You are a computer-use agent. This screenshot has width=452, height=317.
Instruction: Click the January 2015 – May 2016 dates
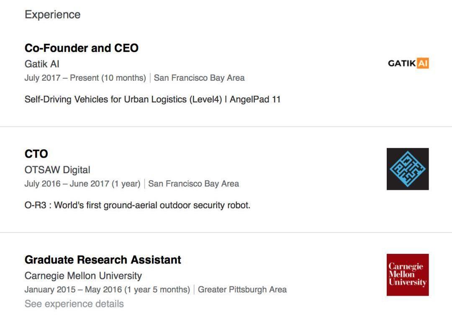point(107,289)
